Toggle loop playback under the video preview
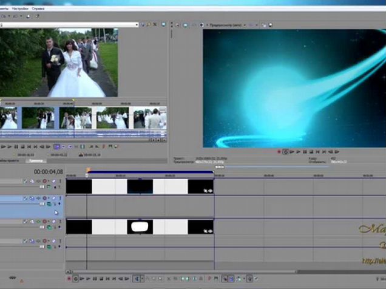Viewport: 386px width, 289px height. [x=285, y=152]
